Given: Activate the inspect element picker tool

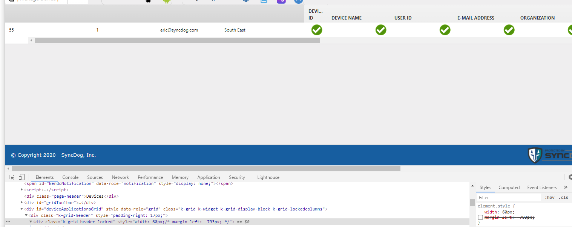Looking at the screenshot, I should (x=12, y=177).
